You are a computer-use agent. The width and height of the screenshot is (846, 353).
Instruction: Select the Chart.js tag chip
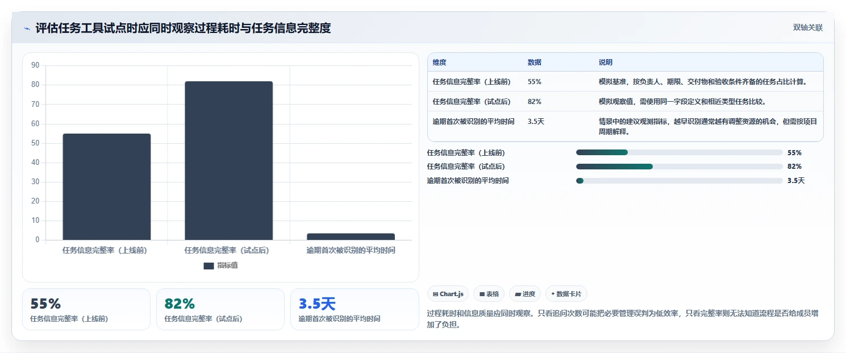click(448, 294)
